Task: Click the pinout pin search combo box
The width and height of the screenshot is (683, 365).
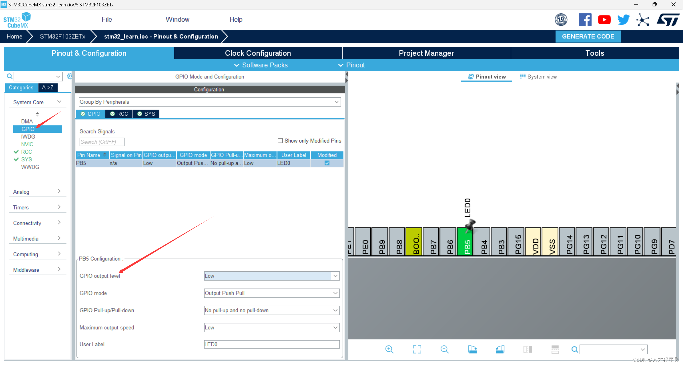Action: (x=613, y=349)
